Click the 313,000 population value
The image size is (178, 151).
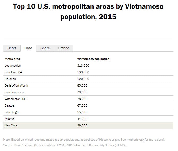point(83,66)
